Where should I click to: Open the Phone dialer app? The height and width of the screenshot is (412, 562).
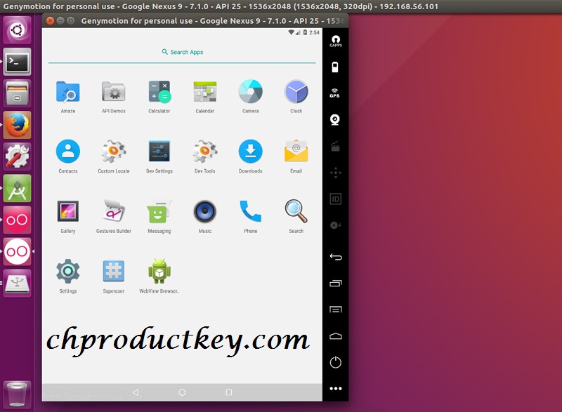click(251, 211)
